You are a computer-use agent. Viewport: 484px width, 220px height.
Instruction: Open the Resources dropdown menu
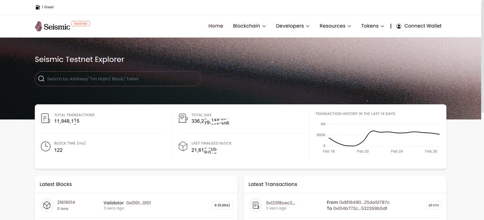point(335,26)
